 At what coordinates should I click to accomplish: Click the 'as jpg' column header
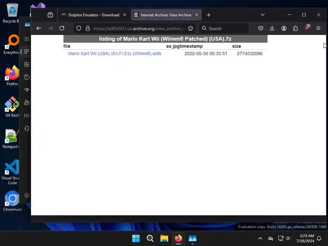(x=173, y=46)
